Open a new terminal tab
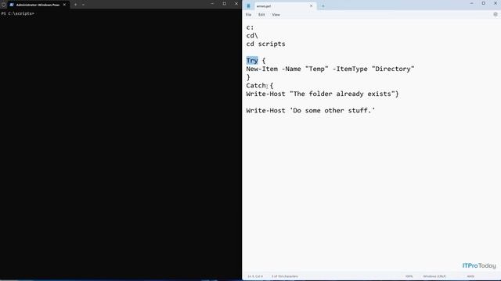The width and height of the screenshot is (501, 281). pyautogui.click(x=75, y=5)
